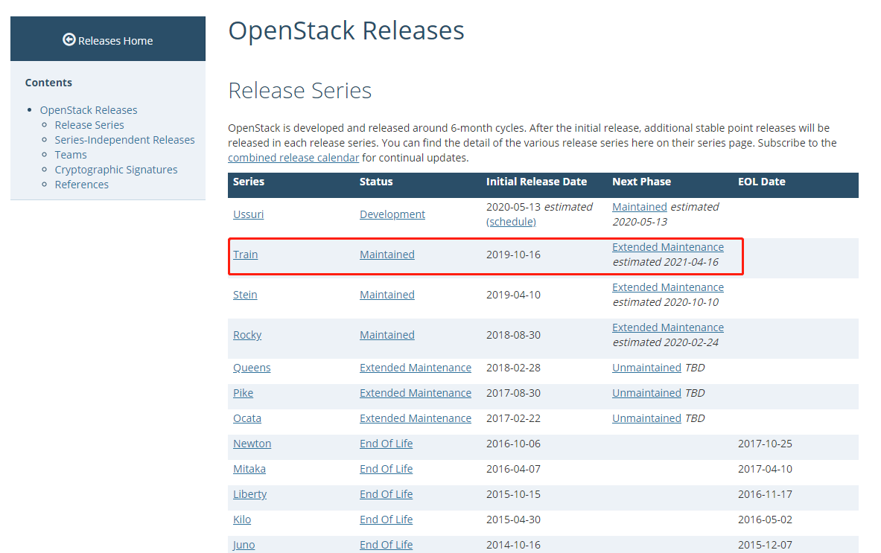Viewport: 881px width, 553px height.
Task: Open the Ussuri (schedule) link
Action: [x=512, y=222]
